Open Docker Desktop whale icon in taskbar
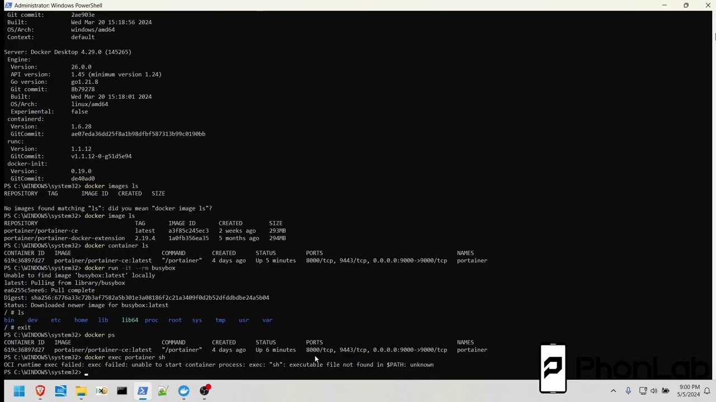 pyautogui.click(x=183, y=391)
